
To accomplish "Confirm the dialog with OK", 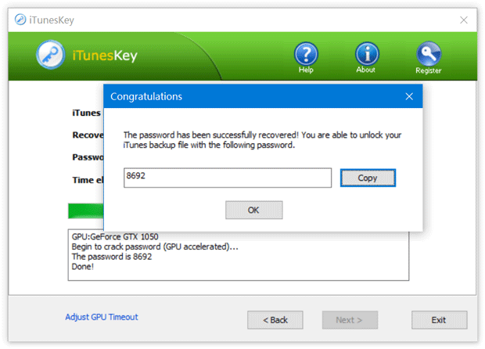I will point(253,210).
